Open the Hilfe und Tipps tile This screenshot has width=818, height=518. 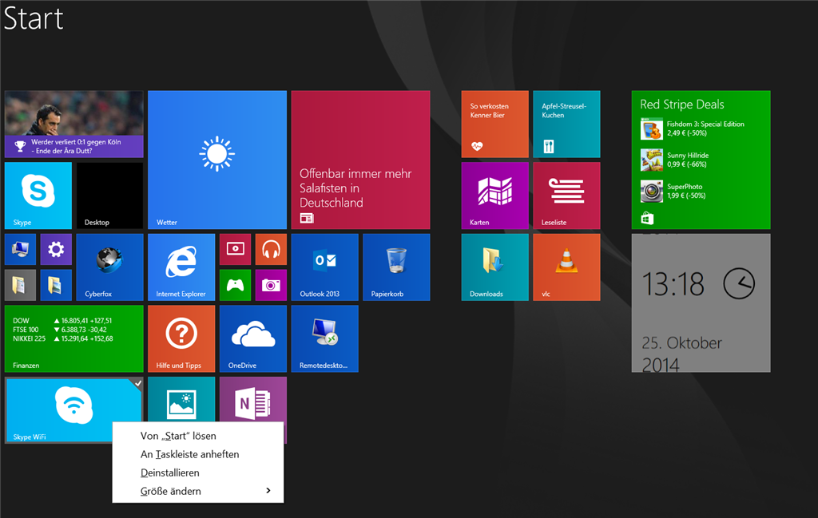coord(181,338)
